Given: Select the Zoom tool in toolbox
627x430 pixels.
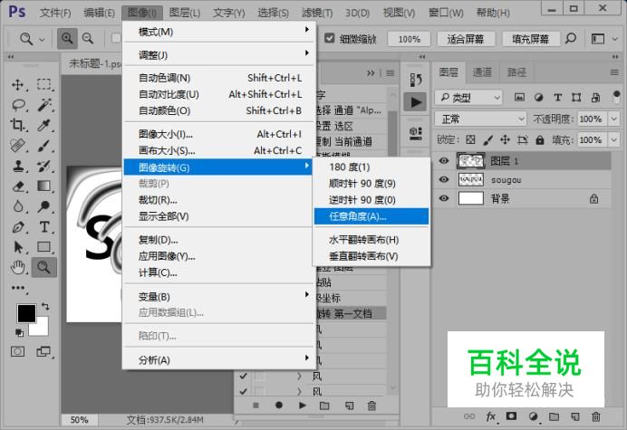Looking at the screenshot, I should pos(44,267).
